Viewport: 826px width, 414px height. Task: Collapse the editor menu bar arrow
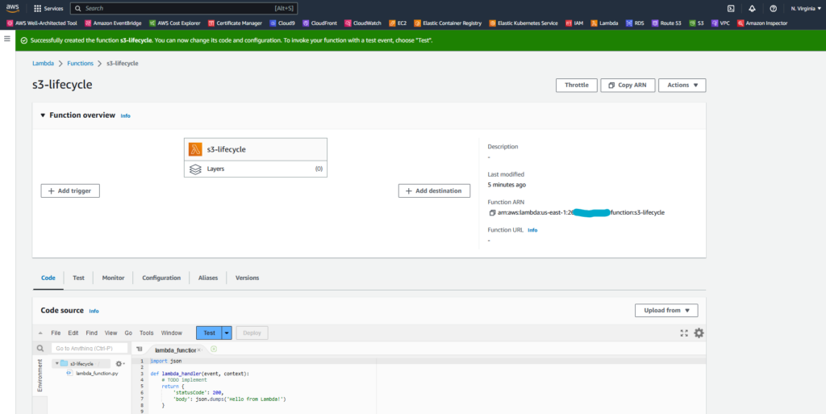[40, 333]
